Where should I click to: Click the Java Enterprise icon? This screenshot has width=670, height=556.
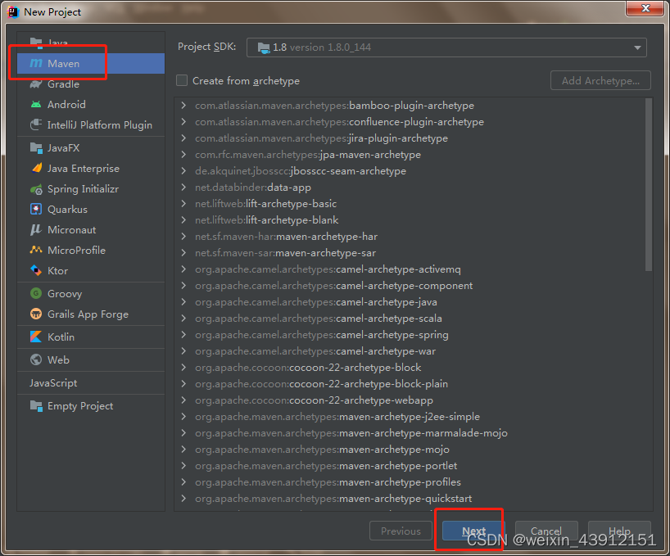[x=37, y=168]
